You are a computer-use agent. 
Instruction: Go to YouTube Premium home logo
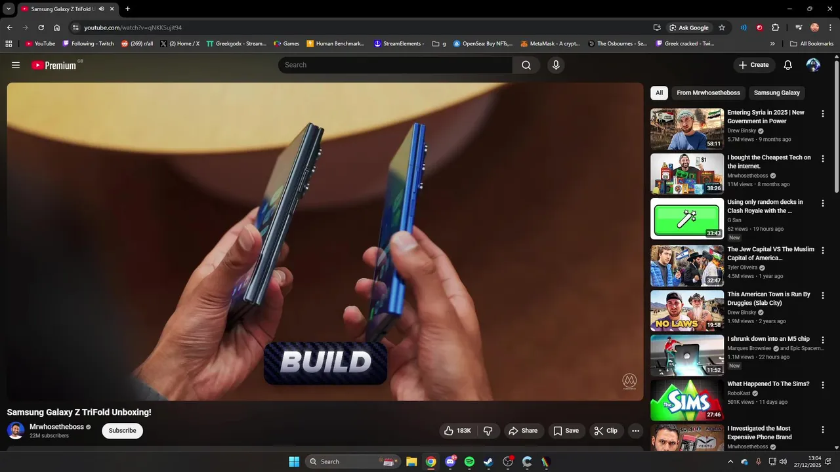pos(54,65)
